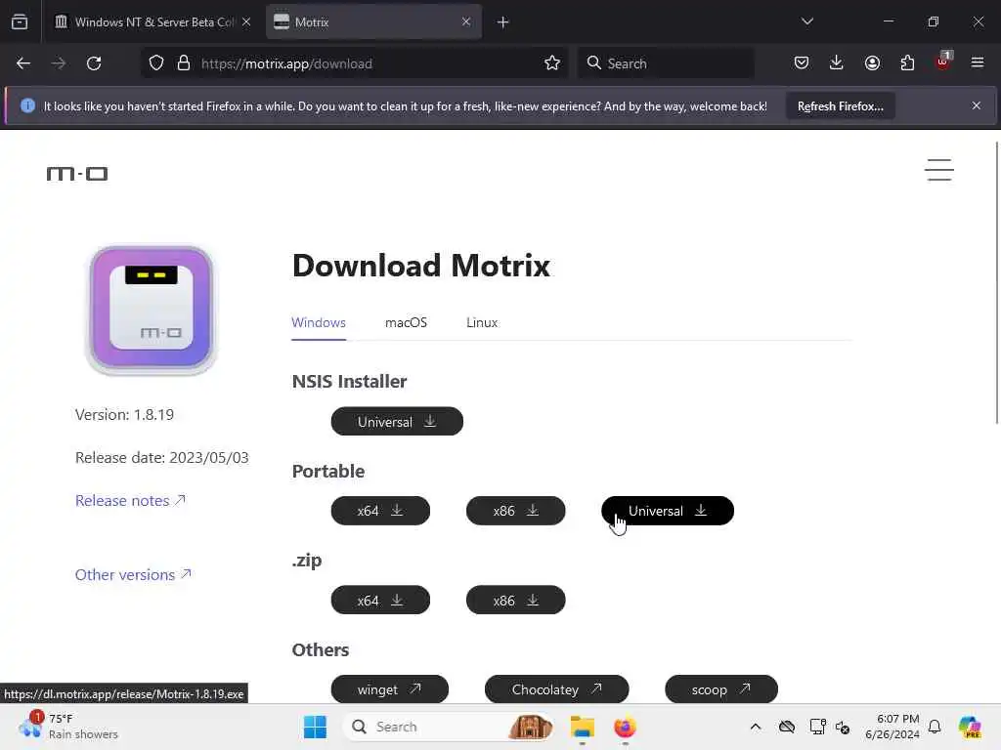Open taskbar clock and date
This screenshot has height=750, width=1001.
click(x=892, y=727)
